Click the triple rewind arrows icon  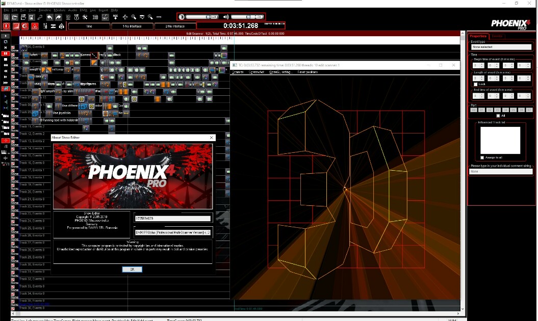pyautogui.click(x=6, y=65)
